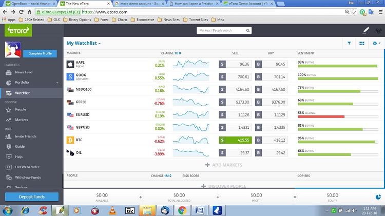Open Charts bookmarks folder
The height and width of the screenshot is (216, 385).
click(x=120, y=19)
